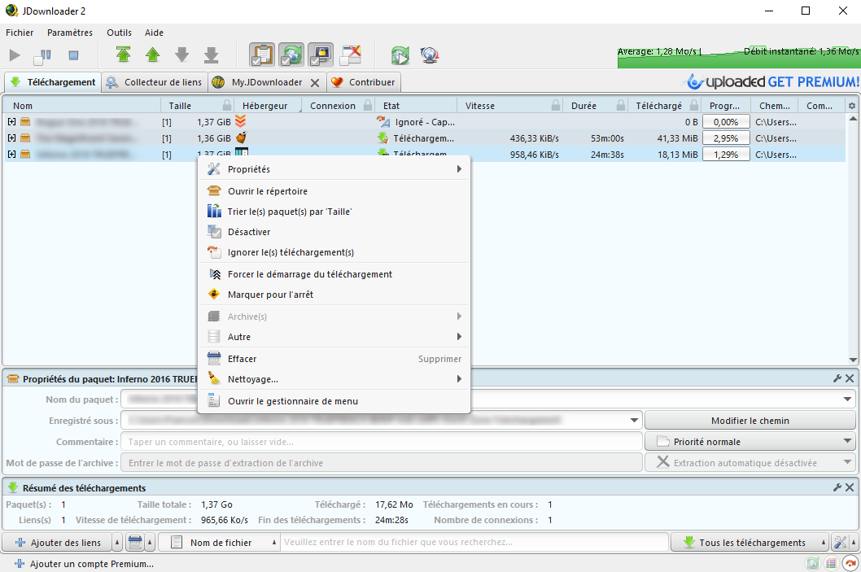Image resolution: width=861 pixels, height=572 pixels.
Task: Click Ajouter un compte Premium link
Action: pos(85,564)
